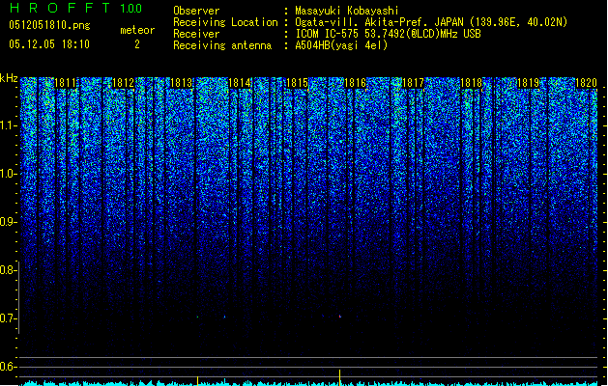Click the 1.0 kHz axis label
Screen dimensions: 608x386
[8, 175]
